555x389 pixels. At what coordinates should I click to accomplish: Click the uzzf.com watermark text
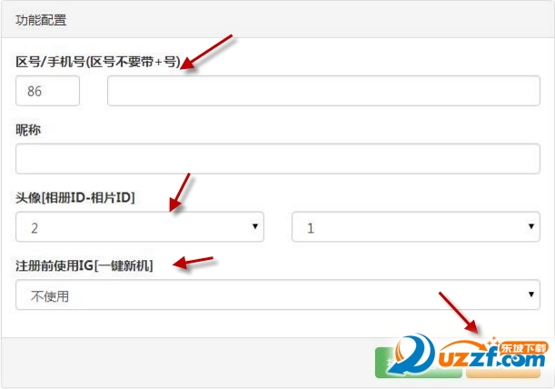click(492, 360)
